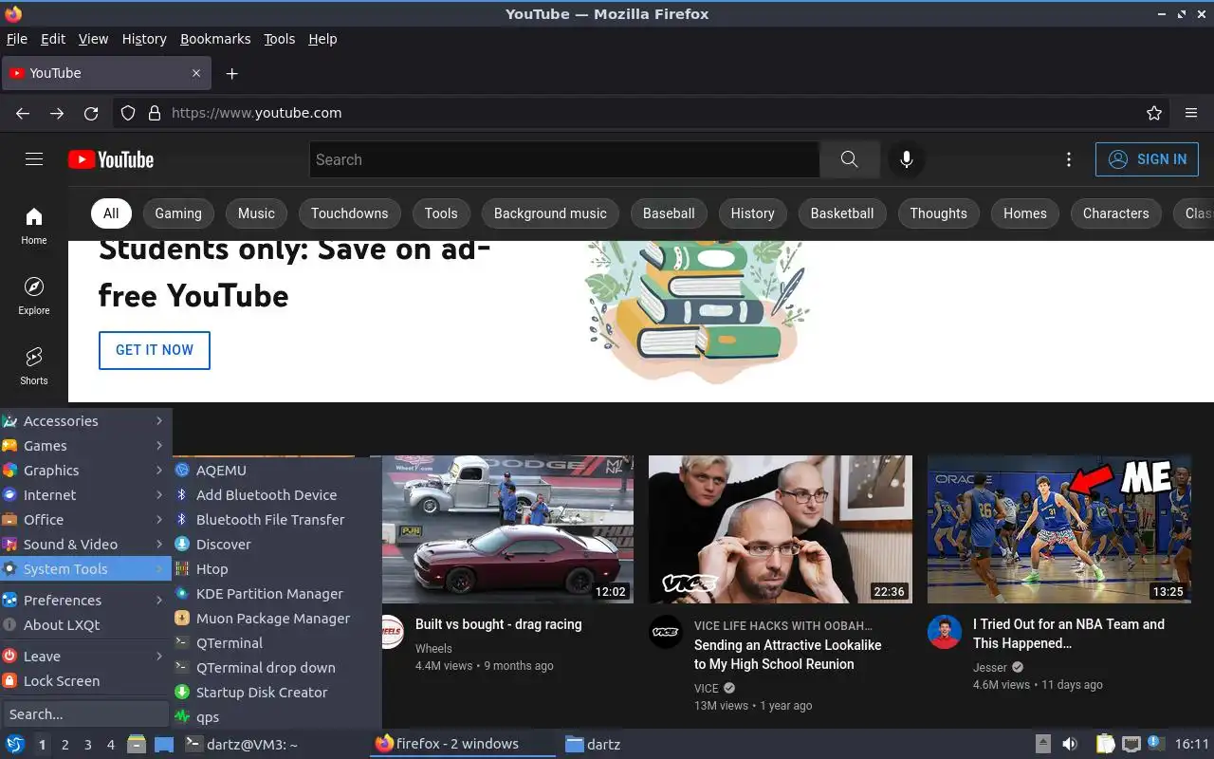Reload the current page

pyautogui.click(x=91, y=113)
